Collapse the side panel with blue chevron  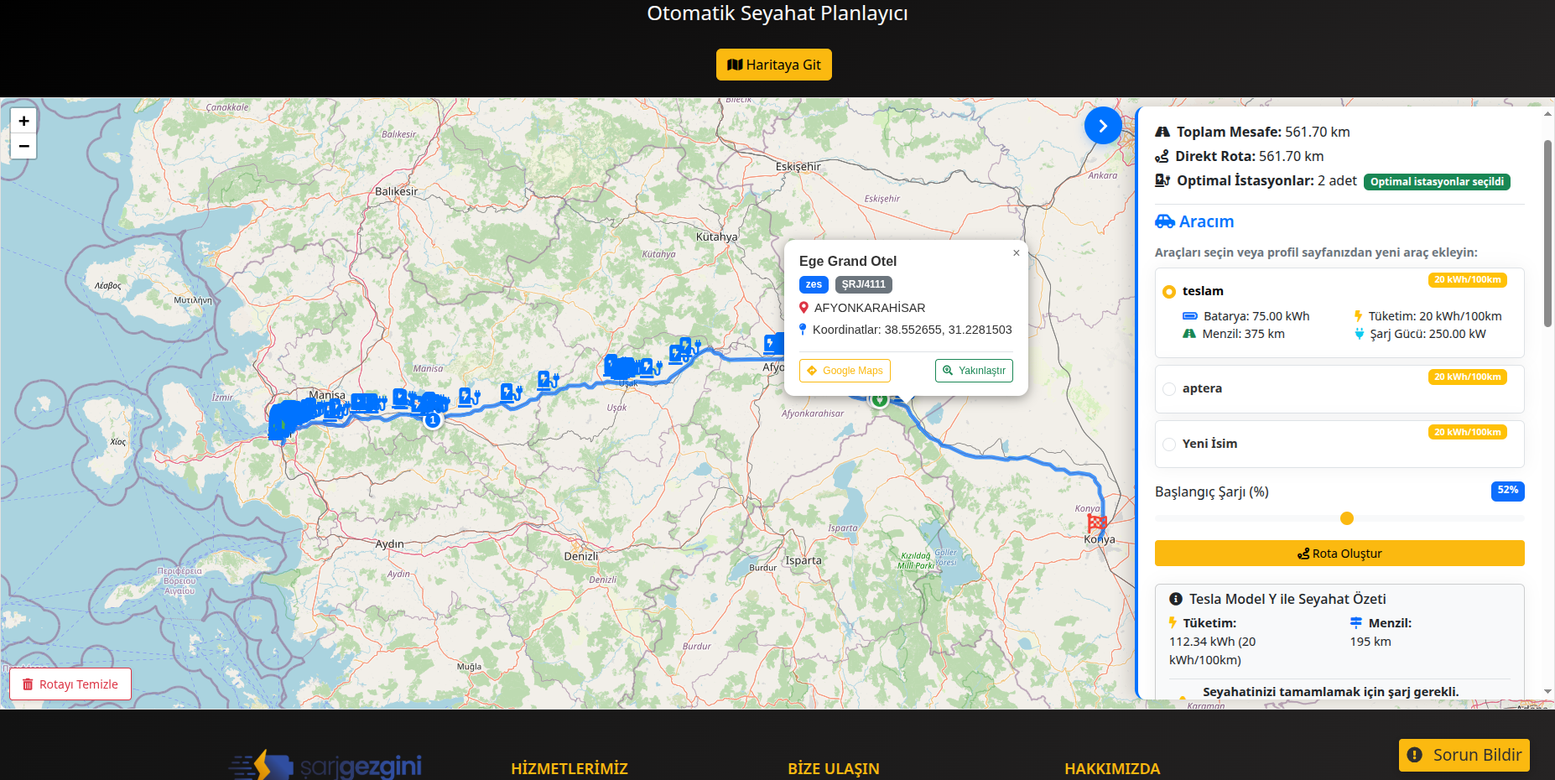[x=1103, y=126]
